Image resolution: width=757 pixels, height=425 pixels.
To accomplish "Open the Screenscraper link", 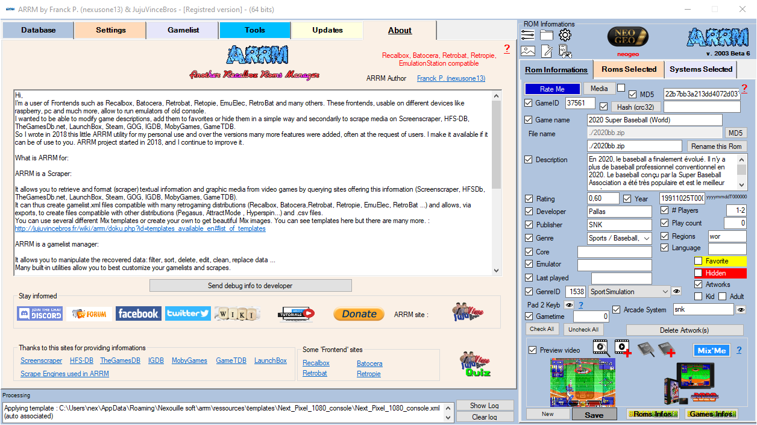I will point(41,360).
